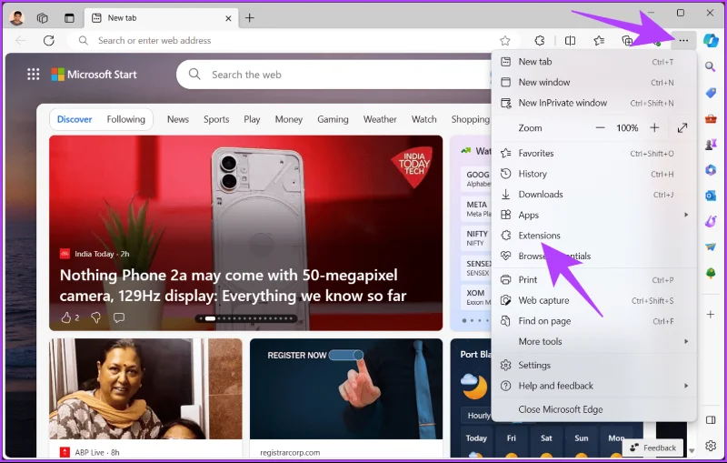
Task: Enter full screen from the Zoom row
Action: pyautogui.click(x=682, y=128)
